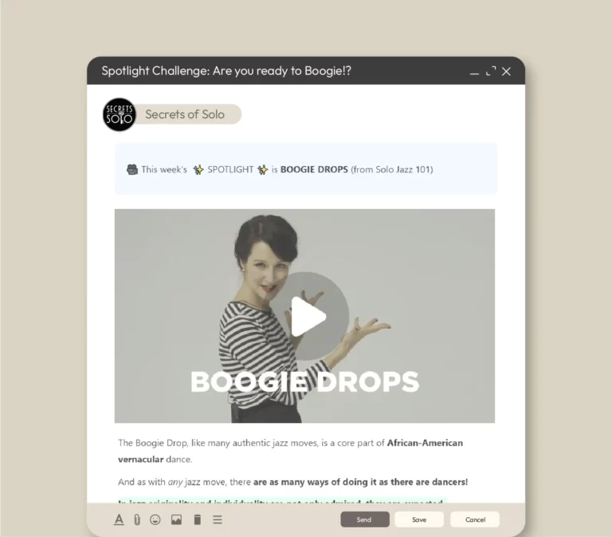Open the emoji picker
The image size is (612, 537).
(x=155, y=519)
